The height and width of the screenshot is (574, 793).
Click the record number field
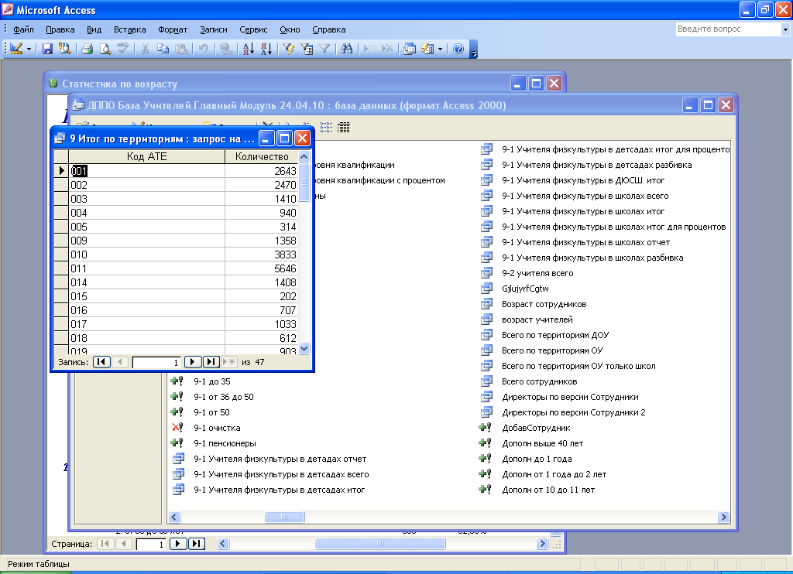pos(156,362)
